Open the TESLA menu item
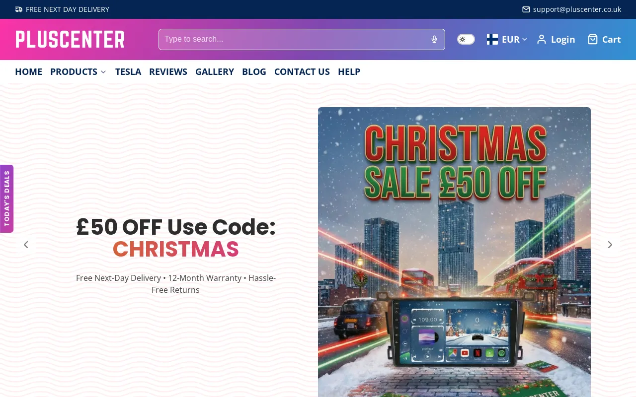The image size is (636, 397). [x=128, y=71]
